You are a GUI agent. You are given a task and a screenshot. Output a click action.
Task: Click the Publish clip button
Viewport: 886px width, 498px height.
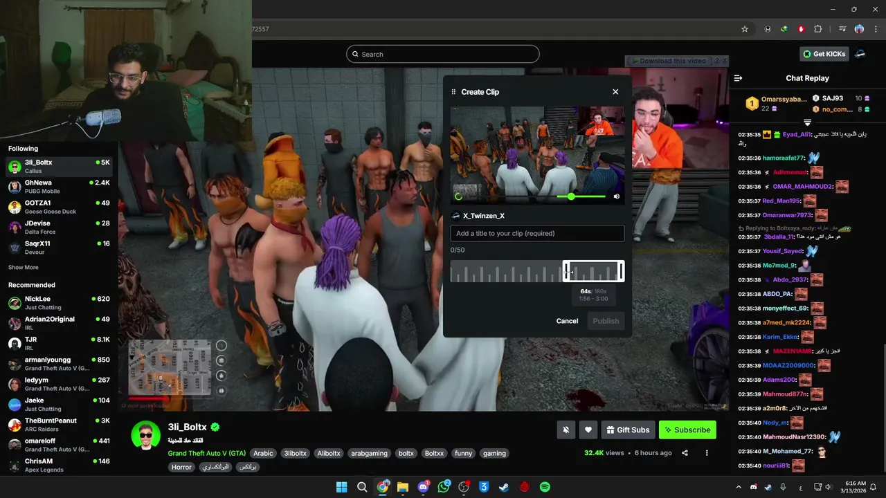[x=606, y=321]
